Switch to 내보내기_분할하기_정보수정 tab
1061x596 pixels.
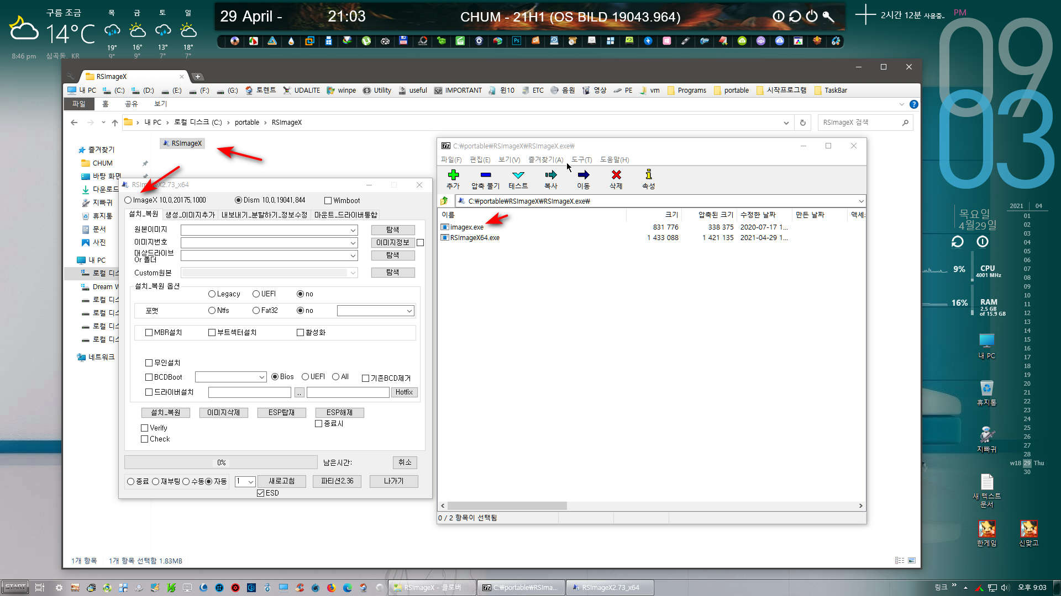point(264,215)
